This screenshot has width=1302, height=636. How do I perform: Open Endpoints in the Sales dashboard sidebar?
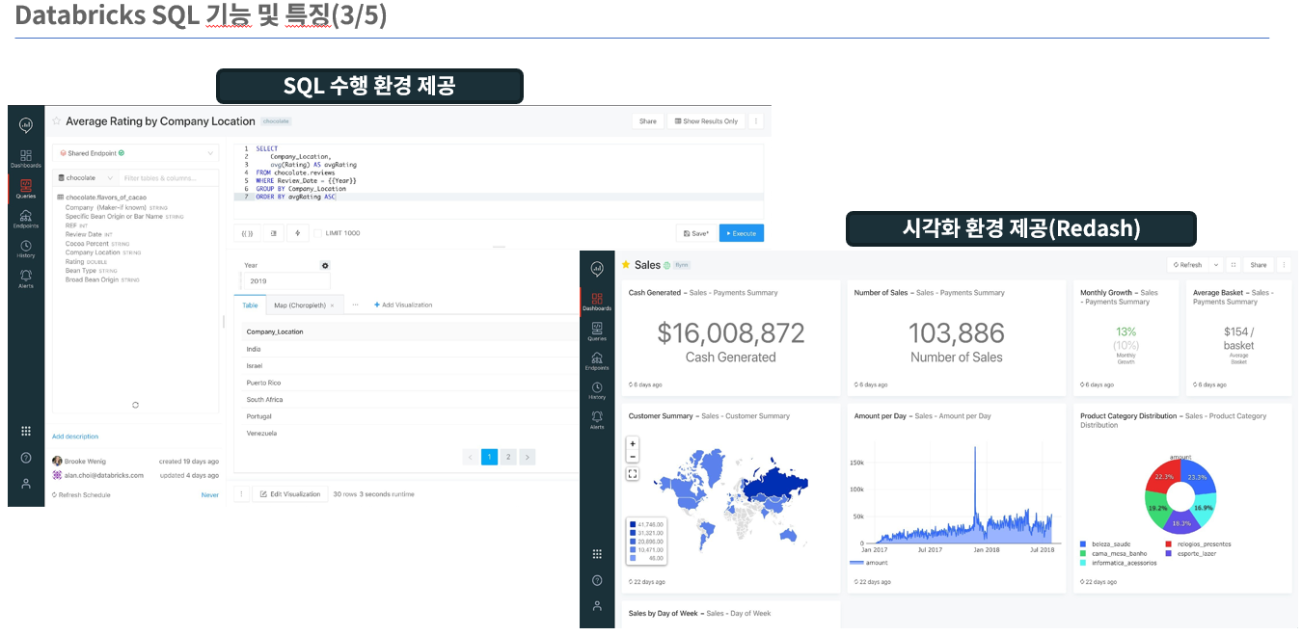(x=597, y=360)
